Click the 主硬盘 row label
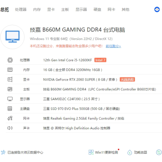This screenshot has width=162, height=162. [x=25, y=109]
